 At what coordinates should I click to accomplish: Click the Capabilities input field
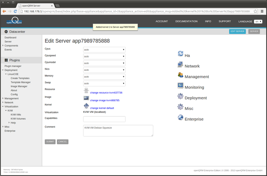(x=104, y=119)
